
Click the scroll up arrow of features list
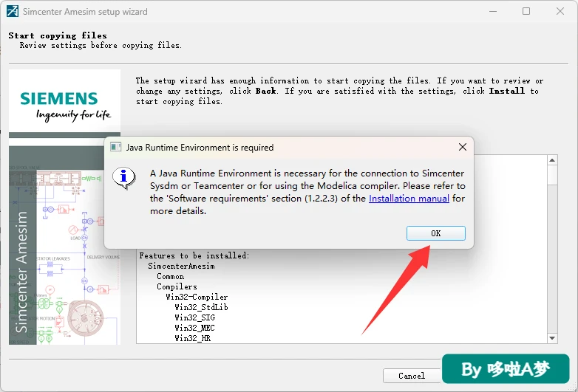point(552,160)
